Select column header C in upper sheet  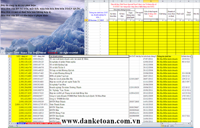pos(113,1)
